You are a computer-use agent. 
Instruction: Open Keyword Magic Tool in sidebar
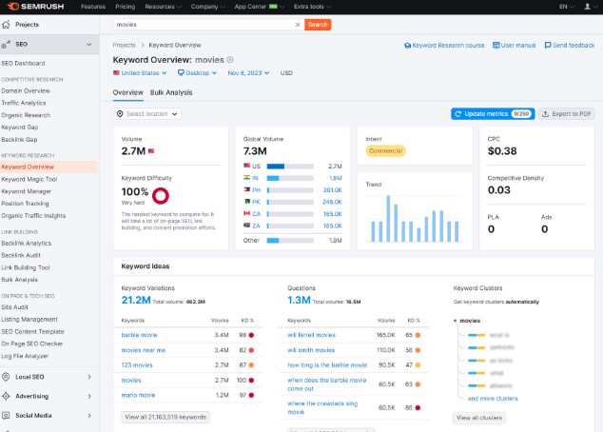[x=29, y=179]
